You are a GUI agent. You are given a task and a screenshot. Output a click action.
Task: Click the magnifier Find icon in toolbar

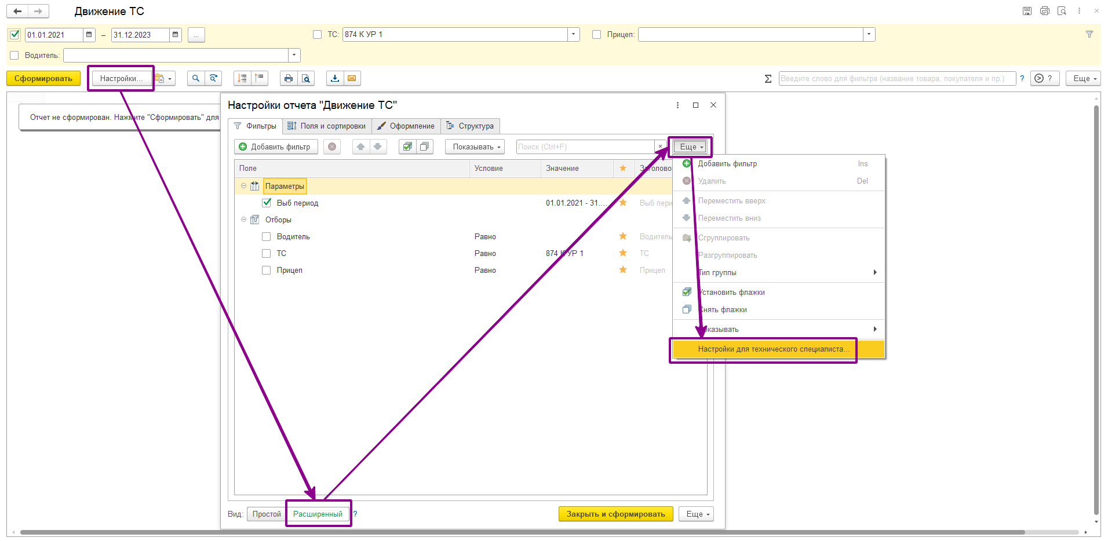tap(196, 78)
